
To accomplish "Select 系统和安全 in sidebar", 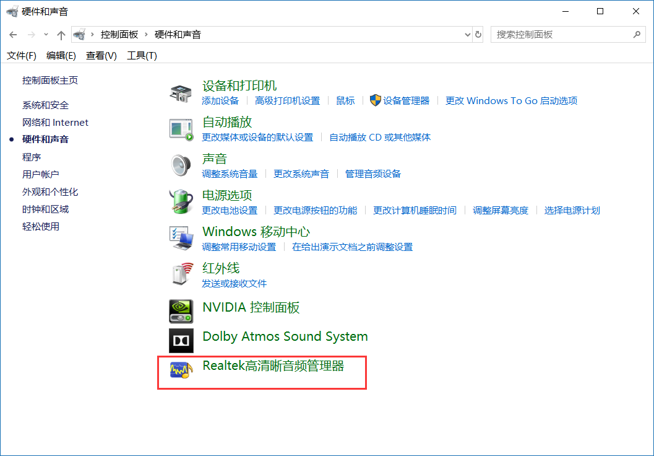I will coord(45,105).
